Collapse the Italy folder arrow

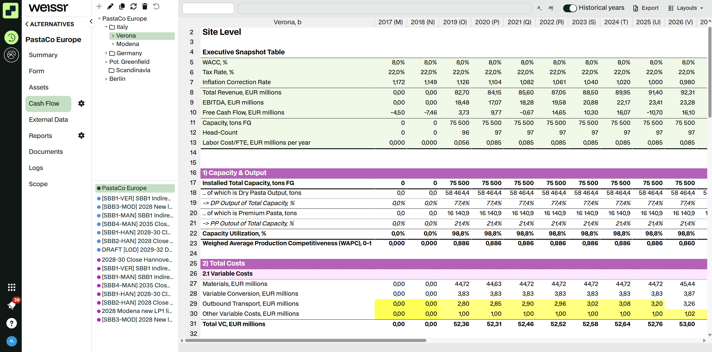pyautogui.click(x=106, y=27)
